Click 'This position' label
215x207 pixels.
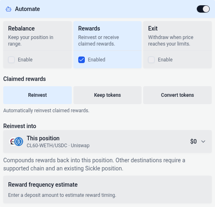coord(43,138)
